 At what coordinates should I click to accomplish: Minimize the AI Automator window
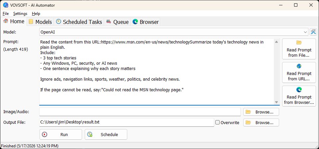[281, 5]
